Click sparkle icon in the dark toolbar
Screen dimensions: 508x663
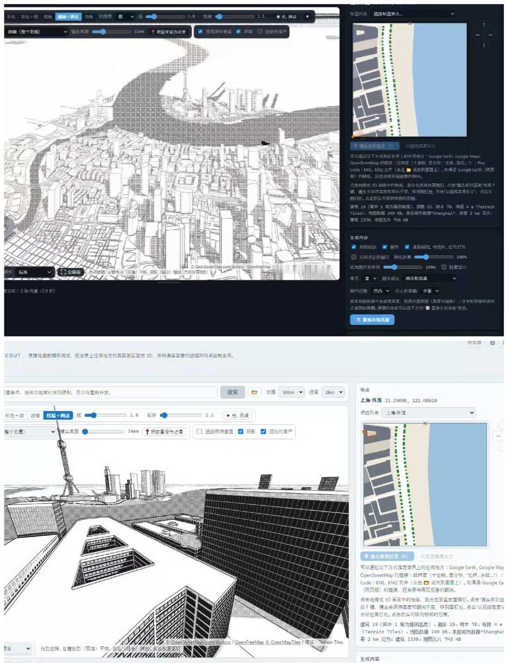pyautogui.click(x=307, y=17)
